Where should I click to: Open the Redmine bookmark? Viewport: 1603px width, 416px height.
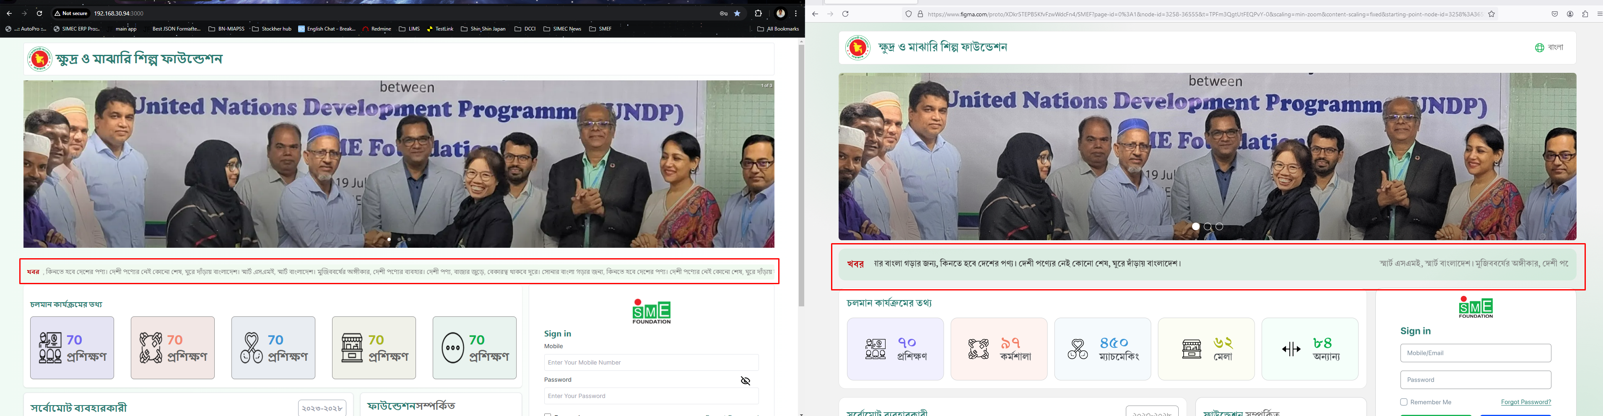pos(377,28)
